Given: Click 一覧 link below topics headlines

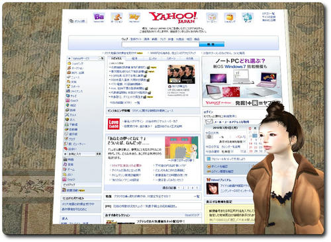Looking at the screenshot, I should pos(137,102).
